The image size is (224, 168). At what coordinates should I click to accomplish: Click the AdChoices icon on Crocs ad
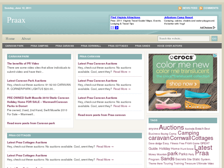click(215, 55)
